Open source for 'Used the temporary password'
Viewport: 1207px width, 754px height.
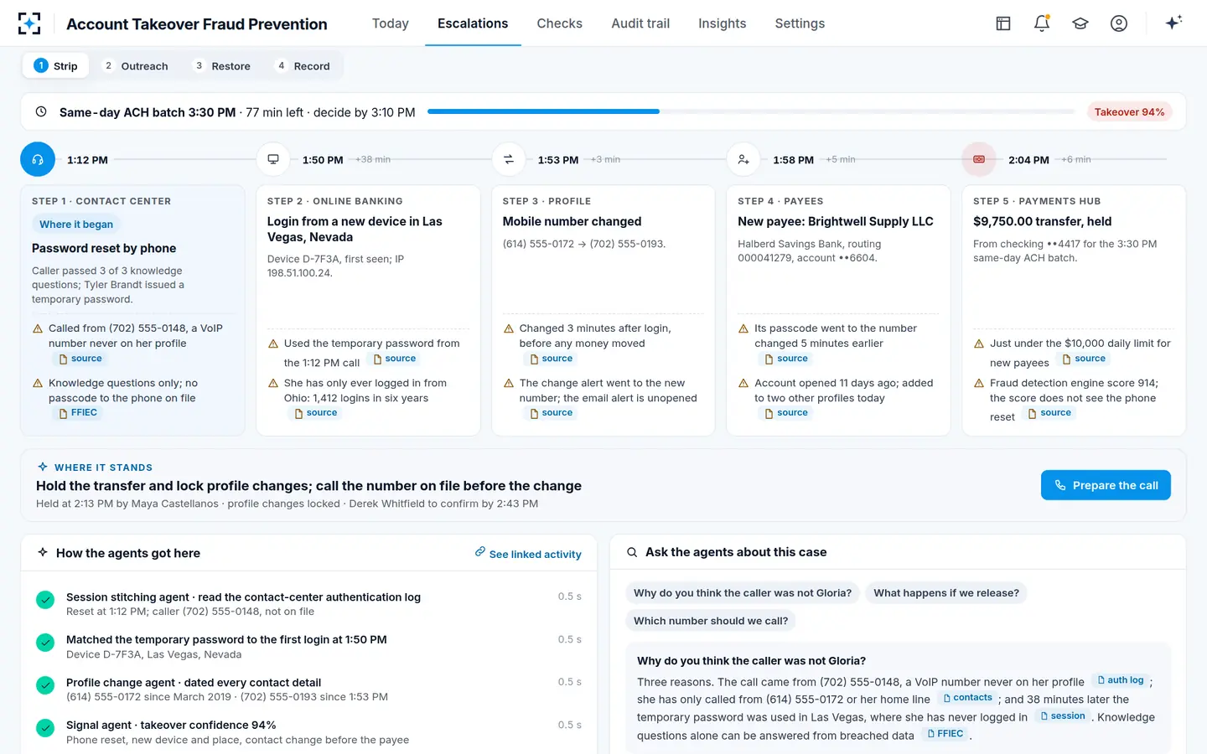point(395,359)
